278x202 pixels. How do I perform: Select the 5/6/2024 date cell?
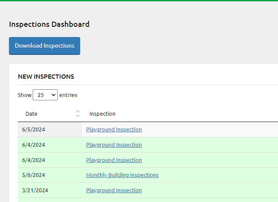(50, 175)
